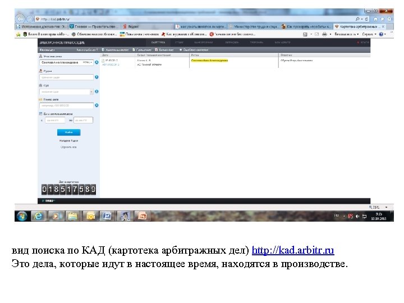Click the Kaspersky red tray icon
404x303 pixels.
[350, 217]
